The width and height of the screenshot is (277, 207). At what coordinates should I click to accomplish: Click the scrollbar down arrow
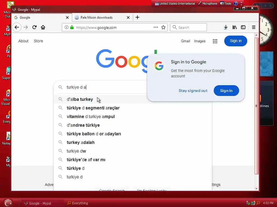pos(256,189)
